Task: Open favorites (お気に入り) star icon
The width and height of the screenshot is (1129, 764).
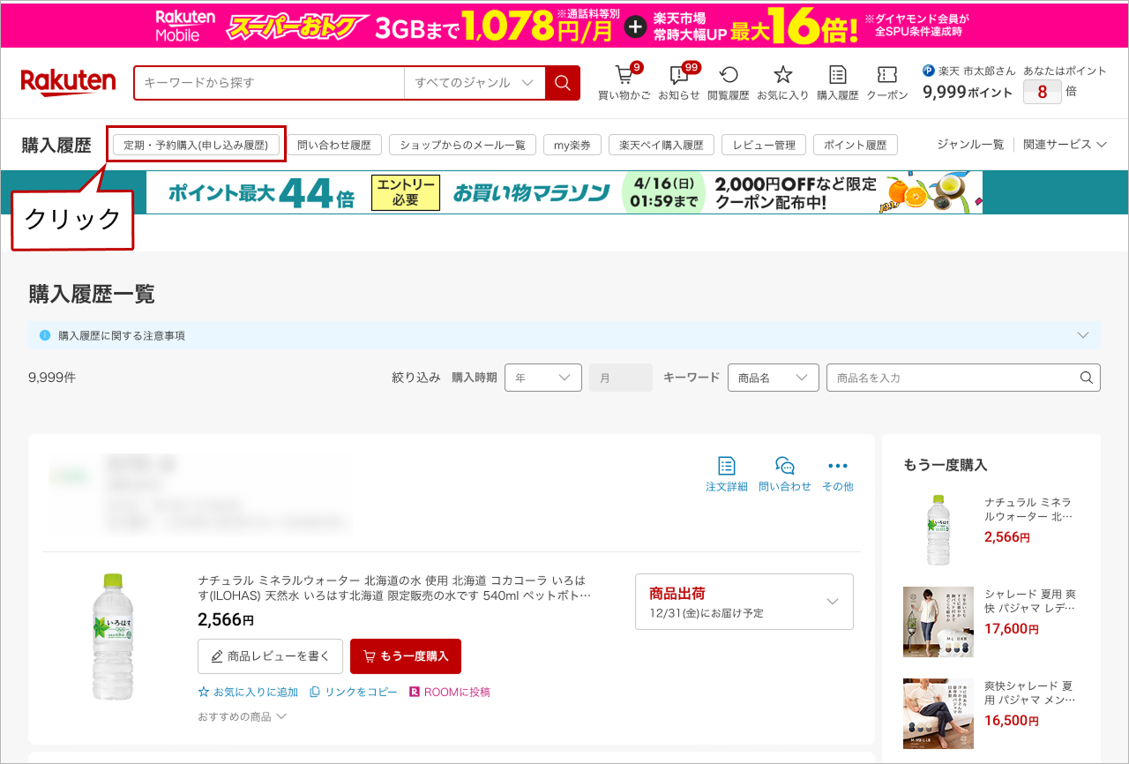Action: 782,76
